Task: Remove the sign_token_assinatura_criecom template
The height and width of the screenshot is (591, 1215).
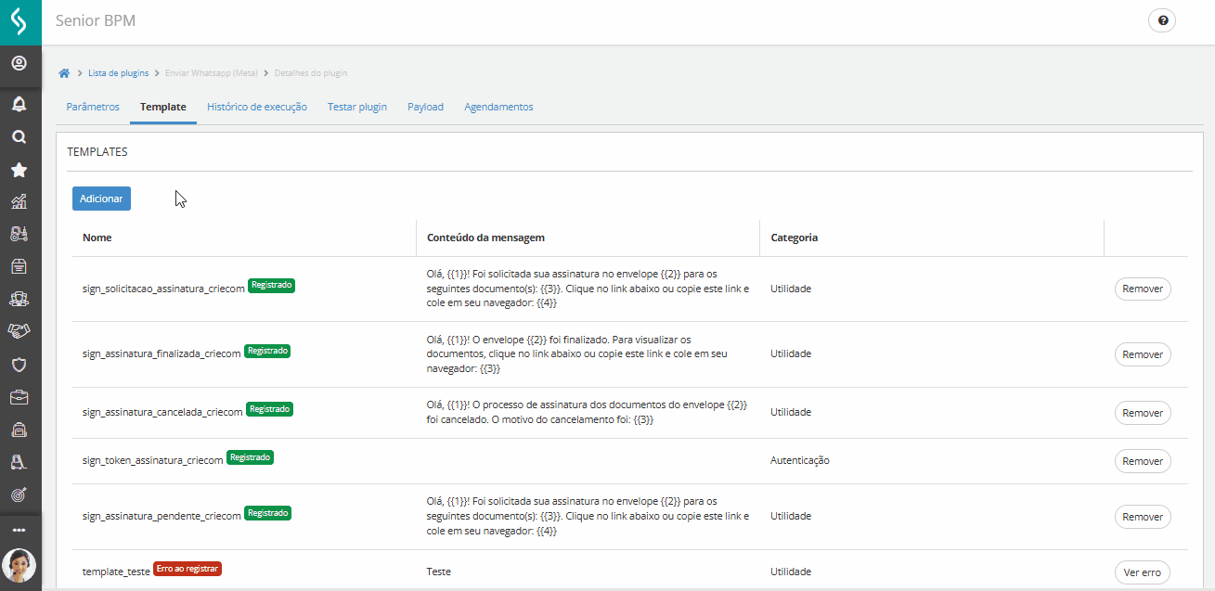Action: pos(1143,461)
